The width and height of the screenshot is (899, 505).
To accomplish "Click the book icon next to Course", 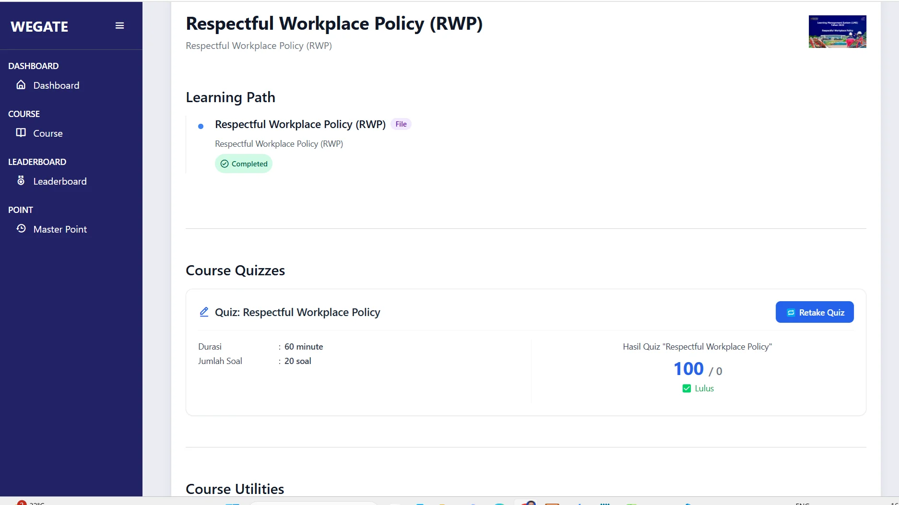I will tap(21, 133).
